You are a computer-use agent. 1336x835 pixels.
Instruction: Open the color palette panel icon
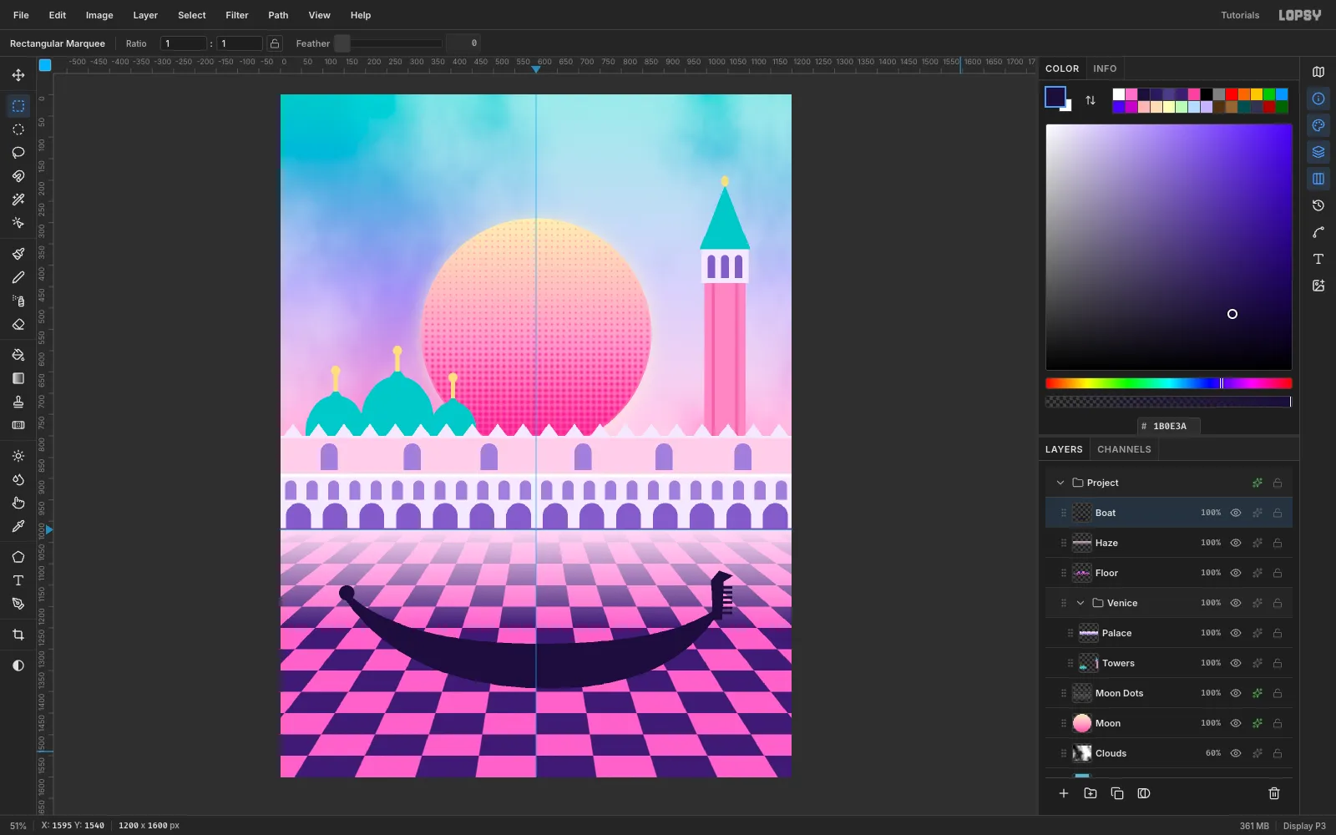coord(1318,125)
